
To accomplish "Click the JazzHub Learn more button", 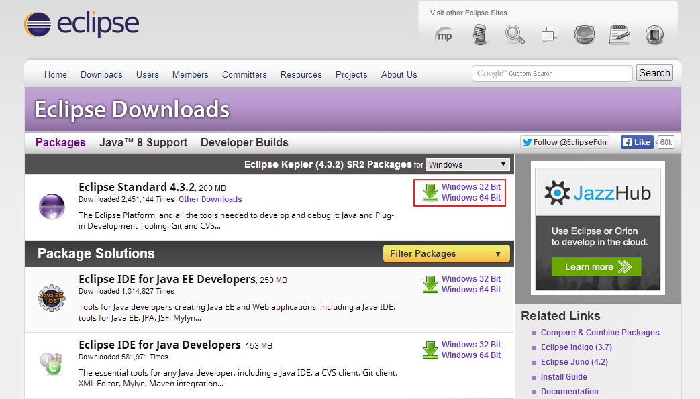I will coord(596,267).
